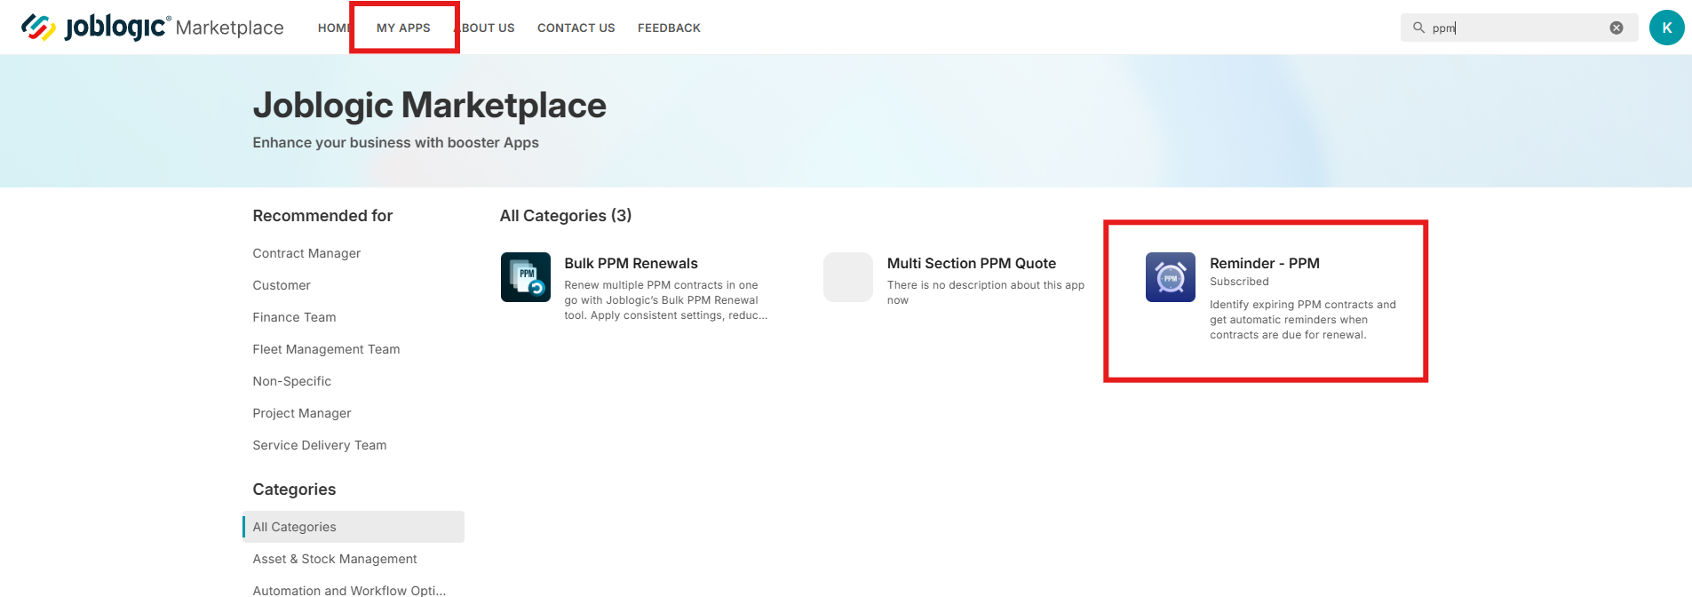Screen dimensions: 1692x597
Task: Open the MY APPS tab
Action: pyautogui.click(x=403, y=28)
